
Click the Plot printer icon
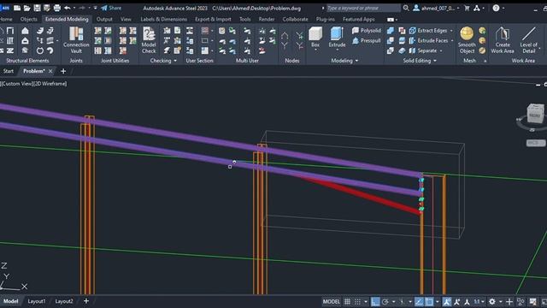tap(57, 8)
